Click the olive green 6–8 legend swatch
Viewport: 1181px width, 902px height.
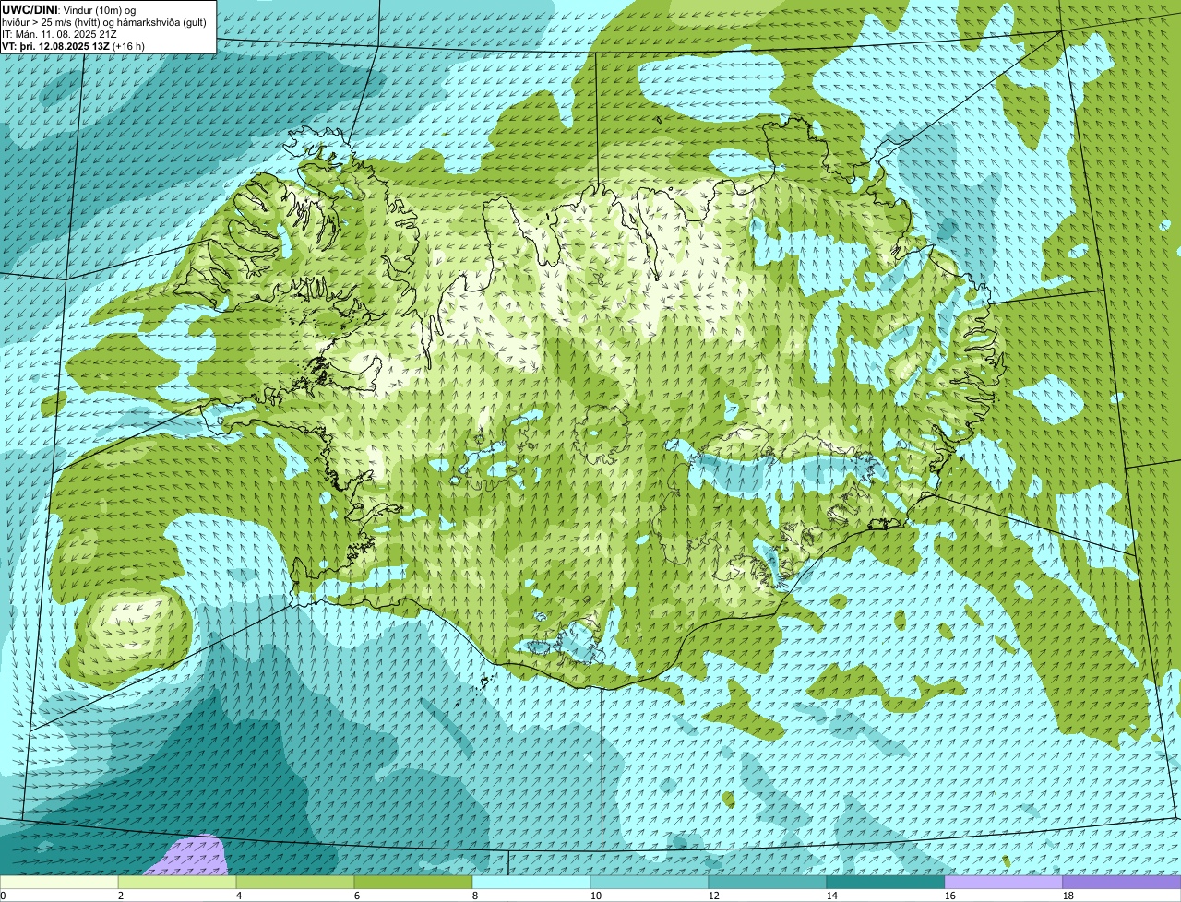tap(413, 882)
